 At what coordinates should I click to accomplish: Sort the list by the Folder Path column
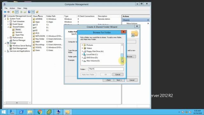pos(55,16)
